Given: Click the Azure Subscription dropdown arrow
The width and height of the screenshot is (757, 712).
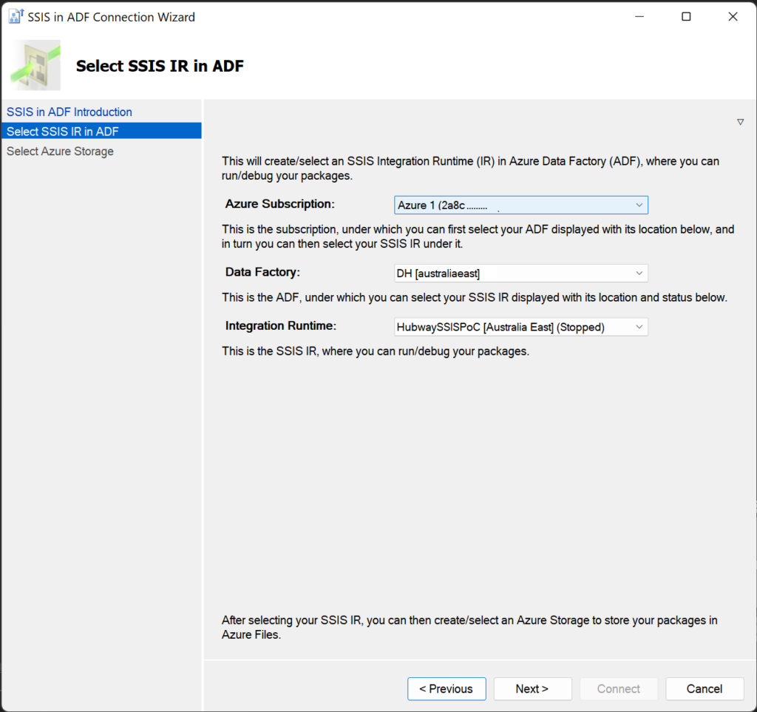Looking at the screenshot, I should (639, 205).
